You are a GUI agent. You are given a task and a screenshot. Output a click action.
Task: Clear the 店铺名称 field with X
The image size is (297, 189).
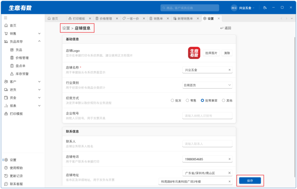[229, 70]
